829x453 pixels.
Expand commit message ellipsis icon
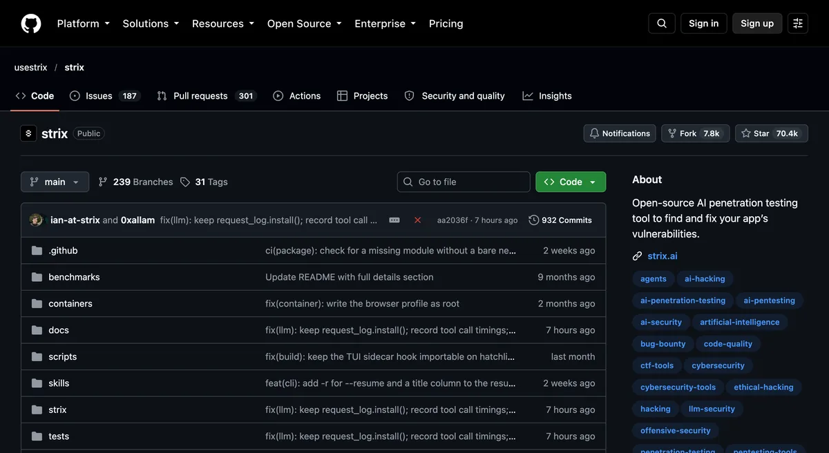pyautogui.click(x=394, y=220)
